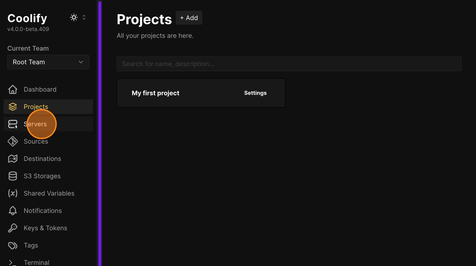The height and width of the screenshot is (266, 476).
Task: Click the S3 Storages database icon
Action: (13, 176)
